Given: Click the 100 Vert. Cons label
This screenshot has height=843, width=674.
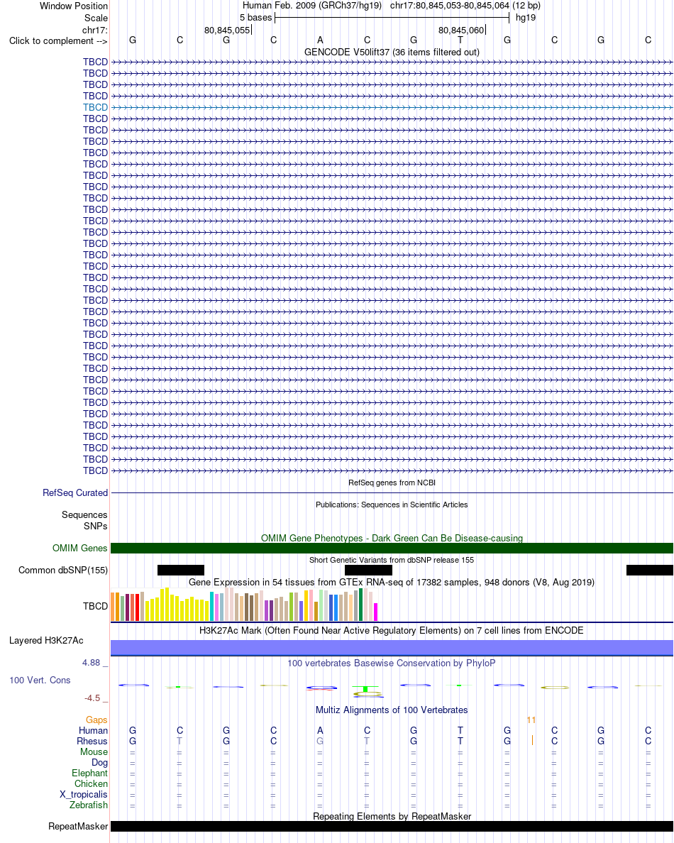Looking at the screenshot, I should [40, 680].
